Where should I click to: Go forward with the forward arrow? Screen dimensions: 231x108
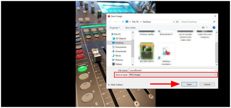click(115, 22)
